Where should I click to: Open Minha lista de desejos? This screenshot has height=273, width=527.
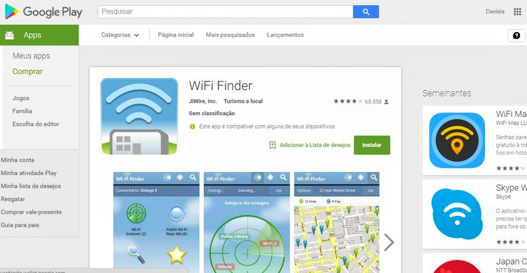point(31,186)
